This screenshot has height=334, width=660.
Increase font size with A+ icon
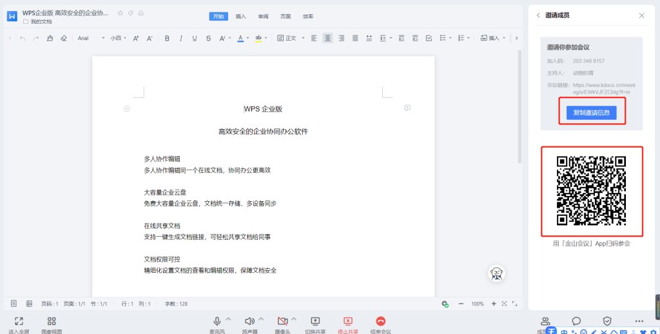coord(136,38)
